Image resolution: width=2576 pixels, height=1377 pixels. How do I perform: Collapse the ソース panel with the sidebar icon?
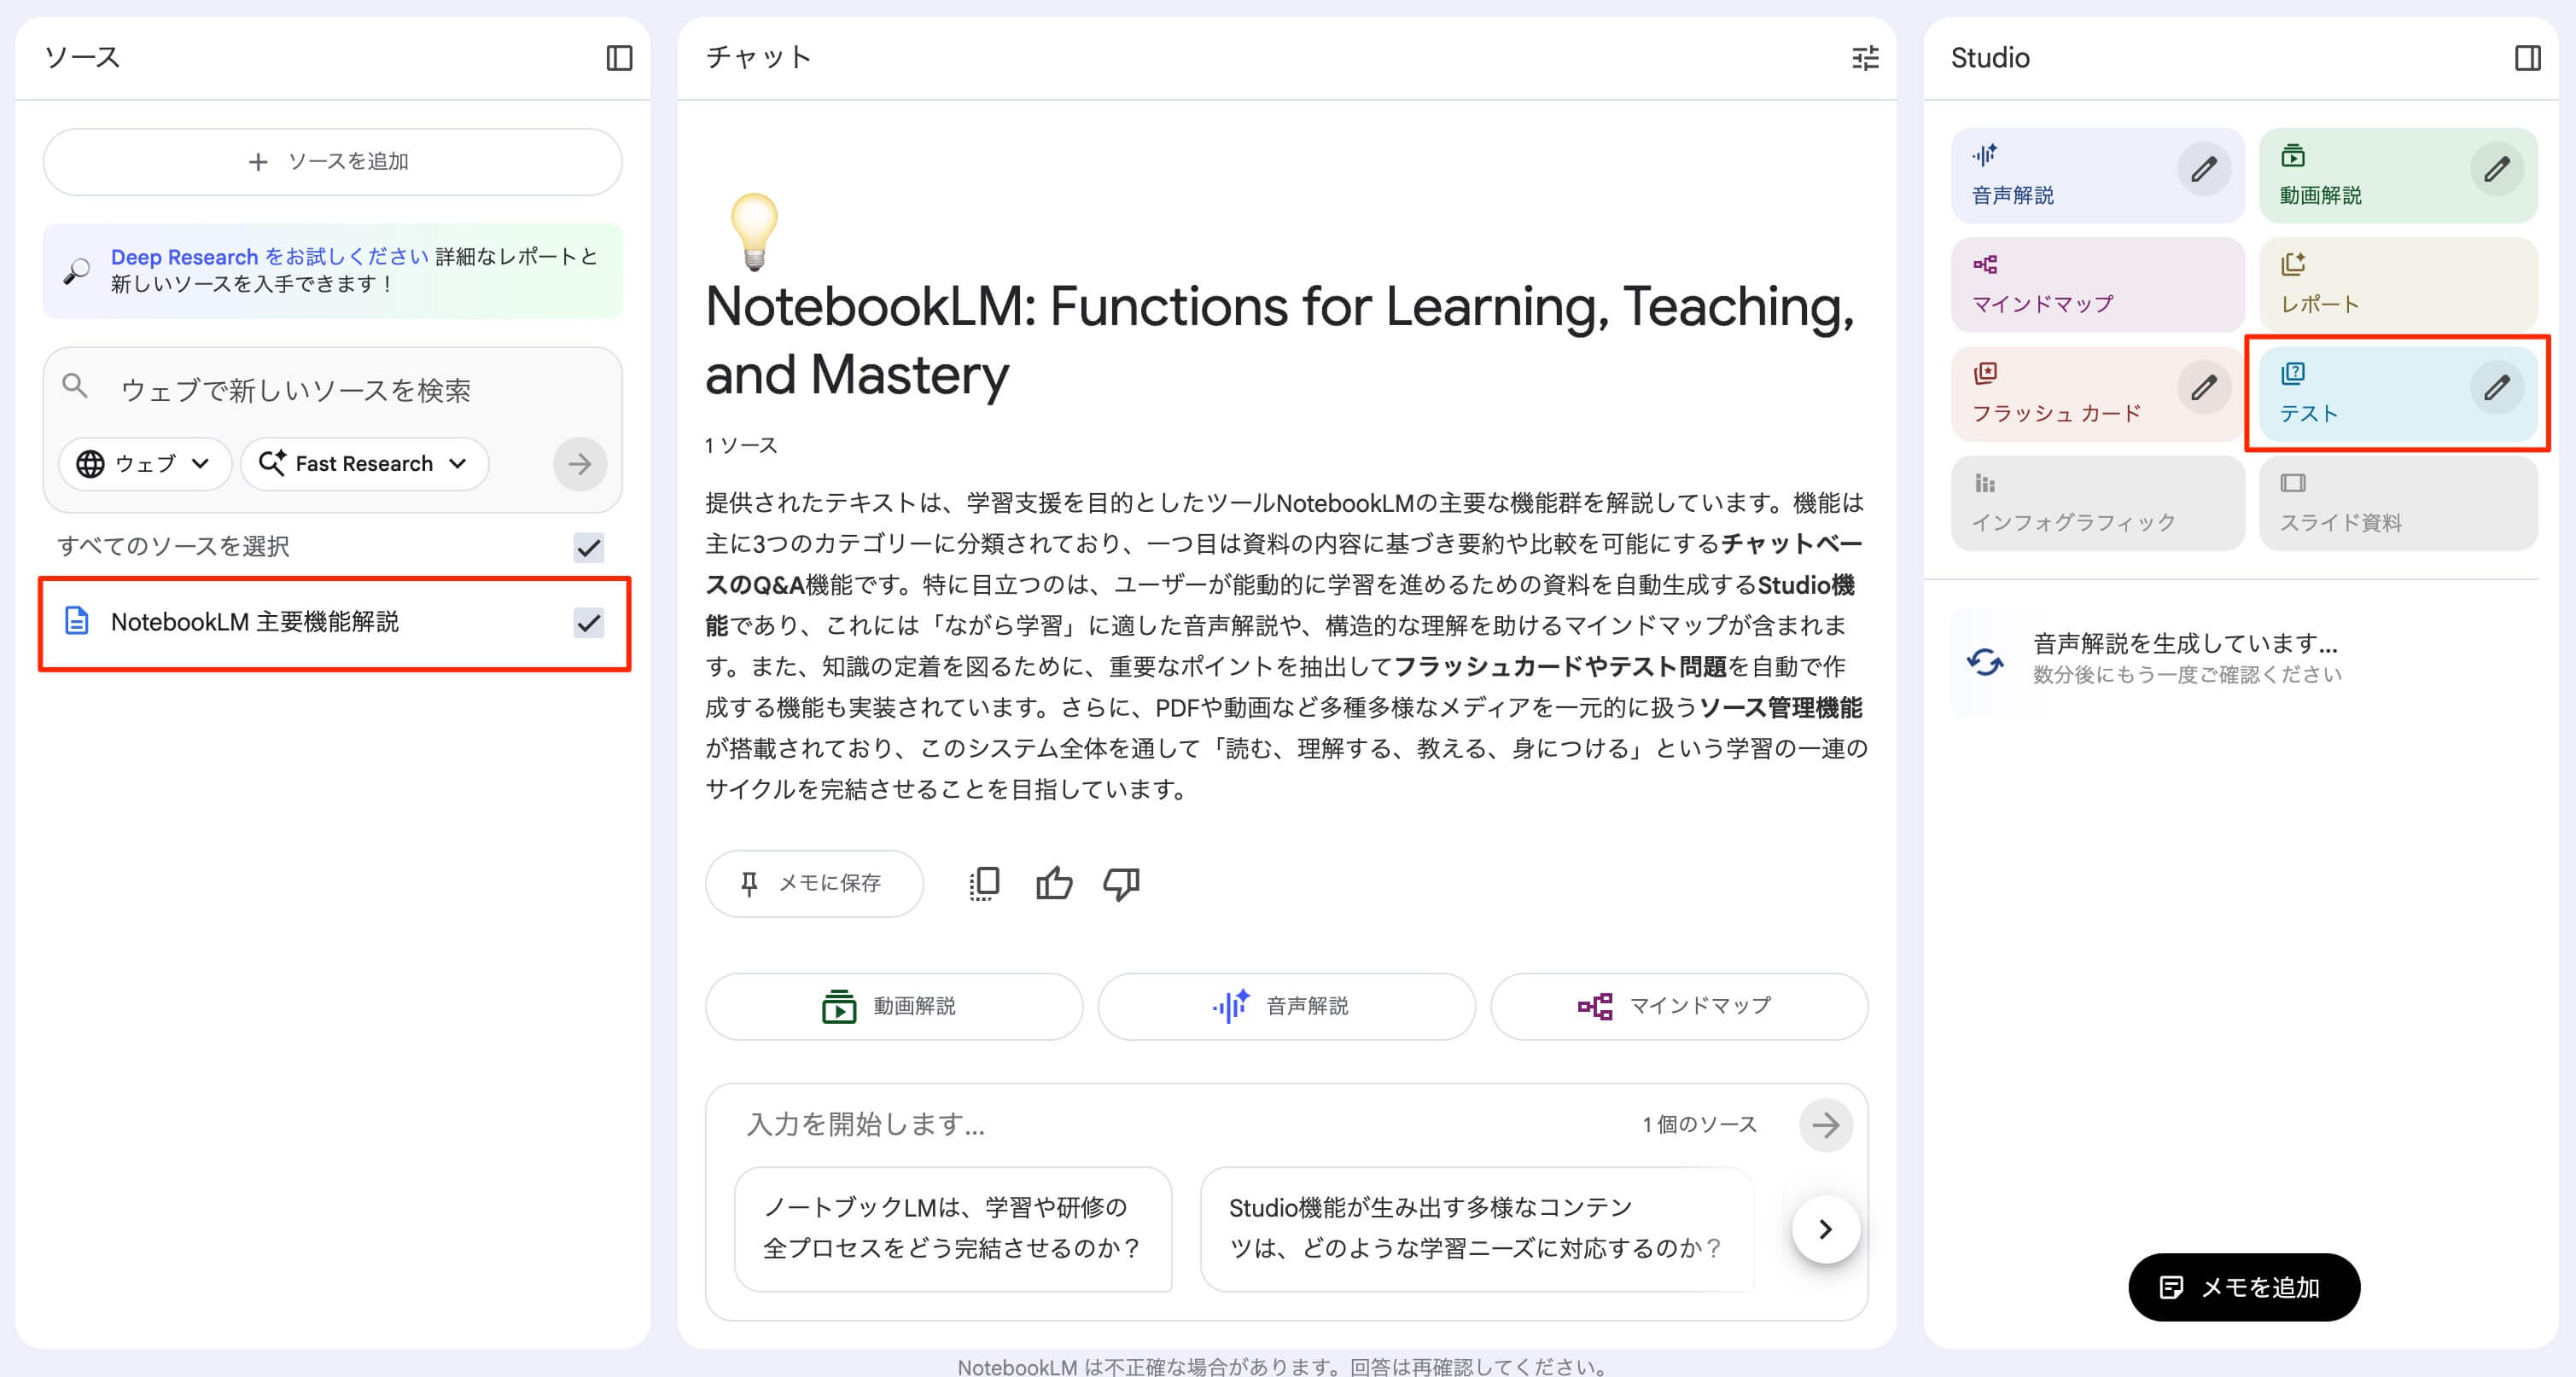pos(618,57)
